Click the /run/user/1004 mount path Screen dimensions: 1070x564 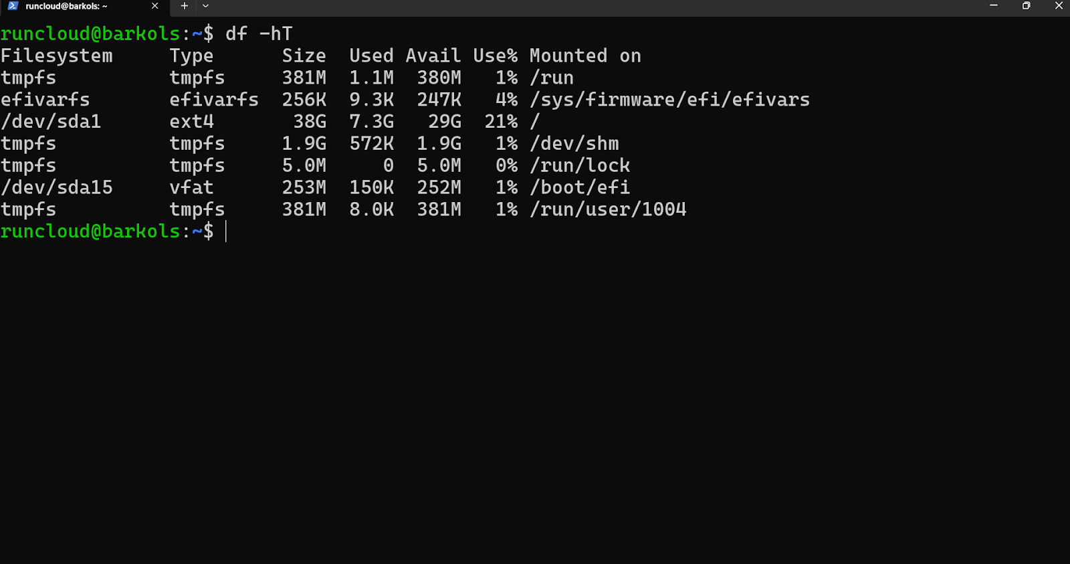pyautogui.click(x=608, y=210)
